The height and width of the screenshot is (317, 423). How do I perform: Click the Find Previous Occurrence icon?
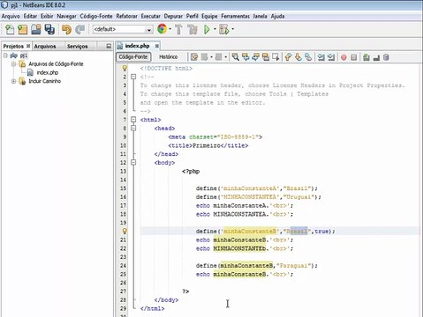click(x=245, y=57)
